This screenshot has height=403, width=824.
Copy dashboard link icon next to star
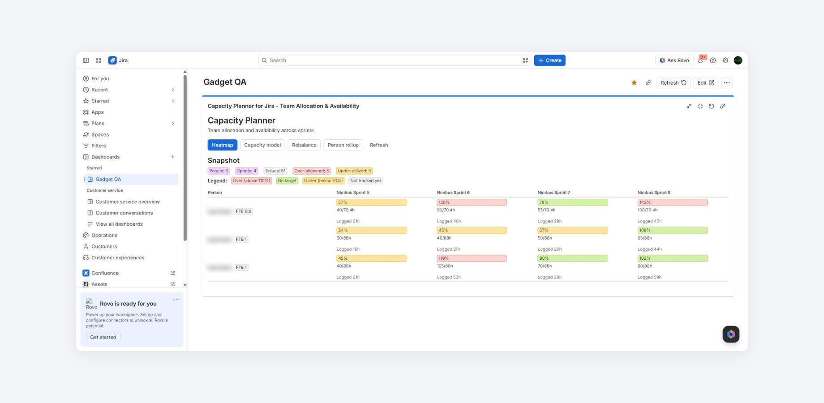pyautogui.click(x=648, y=83)
